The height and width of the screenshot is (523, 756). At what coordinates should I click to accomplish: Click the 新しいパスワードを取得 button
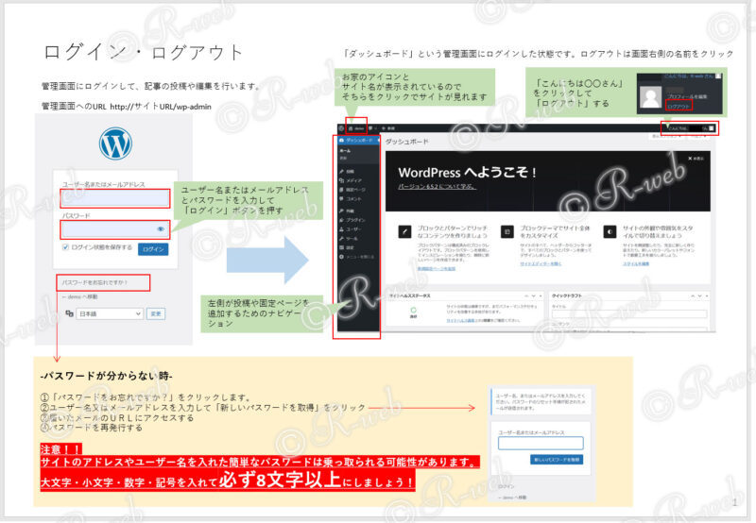click(x=557, y=460)
